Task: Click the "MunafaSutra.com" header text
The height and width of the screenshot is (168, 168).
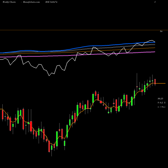Action: 31,2
